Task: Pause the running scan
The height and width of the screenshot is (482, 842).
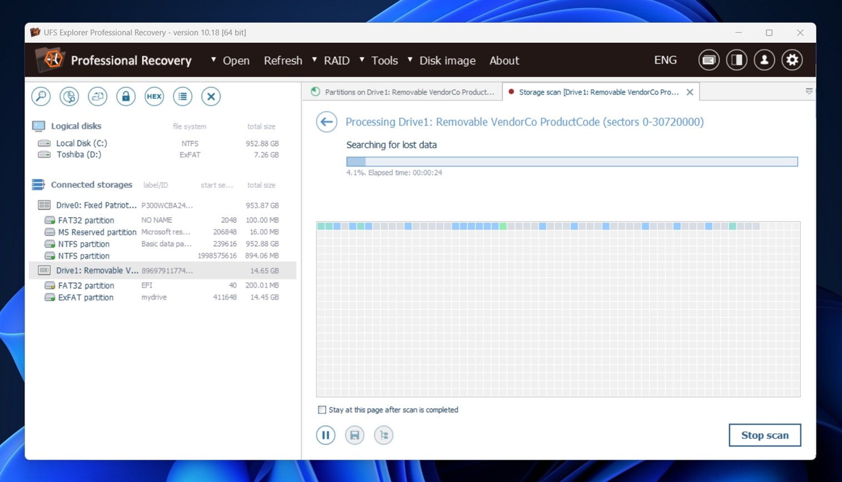Action: tap(325, 435)
